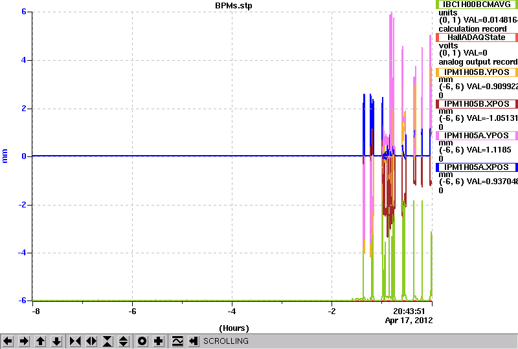Compress the time axis horizontally
Image resolution: width=518 pixels, height=349 pixels.
[75, 341]
